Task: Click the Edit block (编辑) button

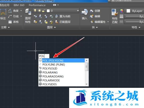Action: pyautogui.click(x=95, y=16)
